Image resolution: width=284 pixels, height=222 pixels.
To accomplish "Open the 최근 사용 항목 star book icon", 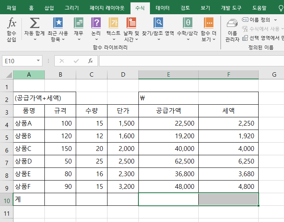I will click(x=58, y=23).
